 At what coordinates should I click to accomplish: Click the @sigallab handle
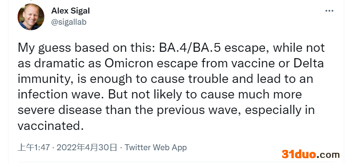(x=69, y=22)
